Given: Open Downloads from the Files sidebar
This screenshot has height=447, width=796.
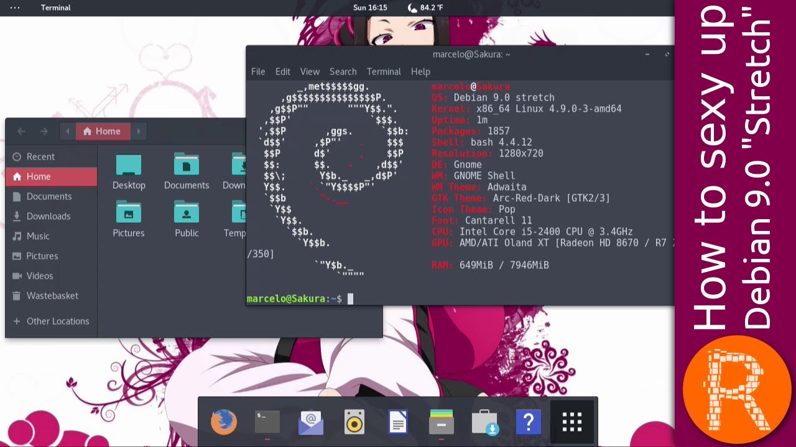Looking at the screenshot, I should point(51,216).
